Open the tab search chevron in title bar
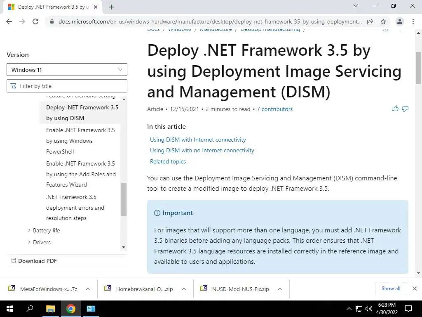Image resolution: width=422 pixels, height=317 pixels. click(356, 6)
